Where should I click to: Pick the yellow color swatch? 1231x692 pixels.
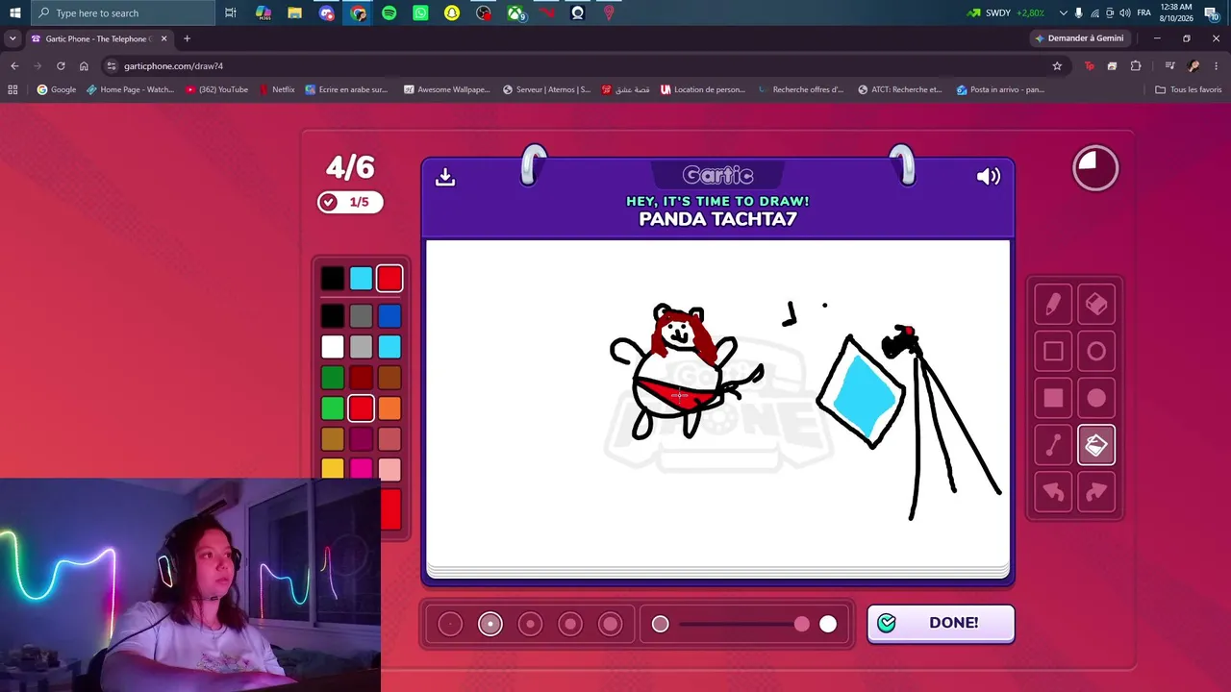tap(332, 469)
